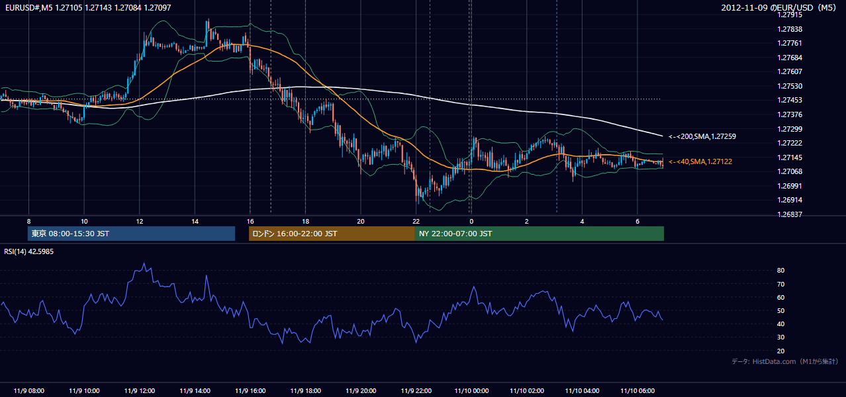This screenshot has width=846, height=397.
Task: Click the bottom time label 11/9 12:00
Action: (x=139, y=391)
